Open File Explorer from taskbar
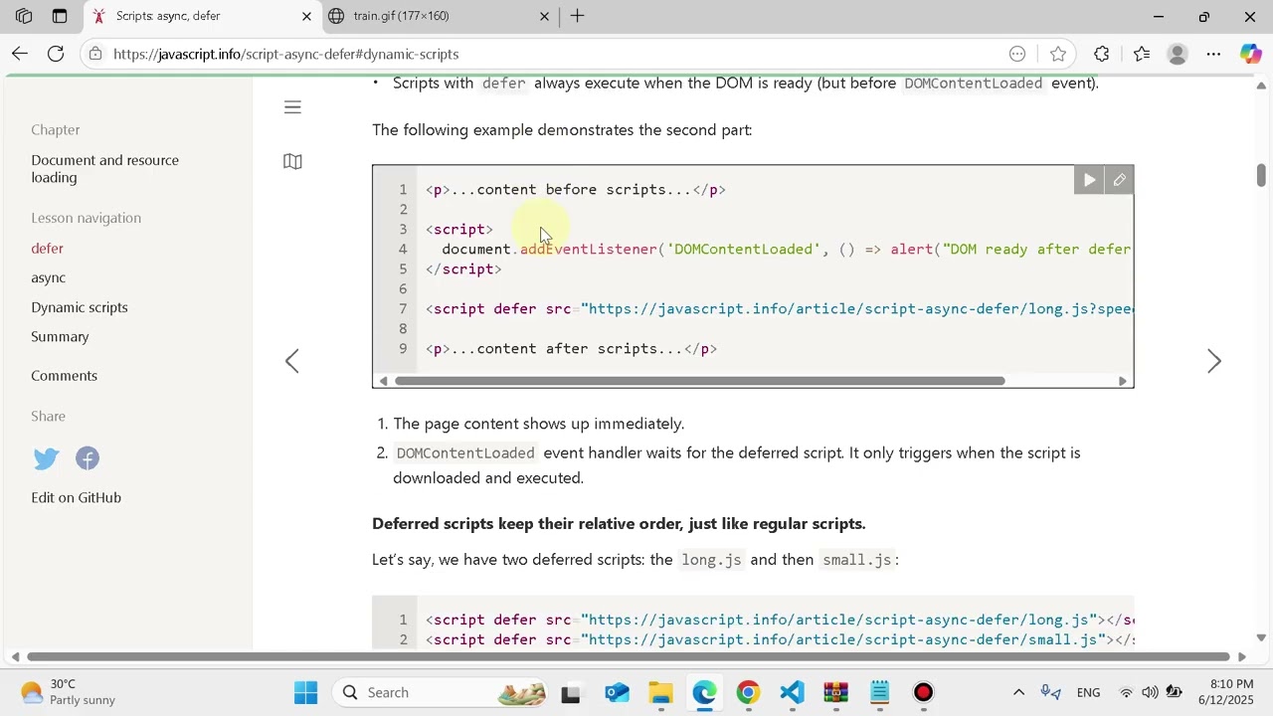This screenshot has width=1273, height=716. (660, 692)
